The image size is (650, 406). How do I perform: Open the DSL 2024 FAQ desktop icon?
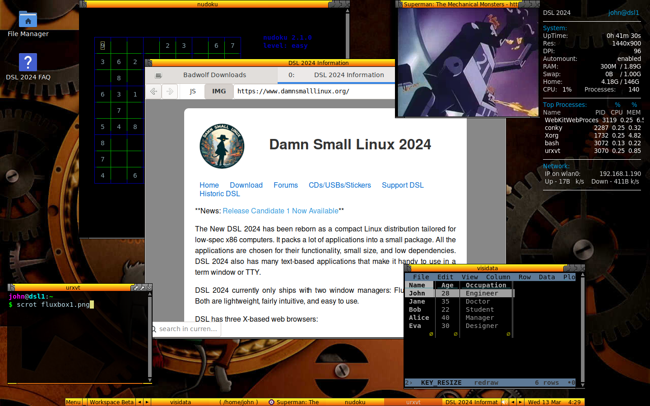pyautogui.click(x=28, y=67)
